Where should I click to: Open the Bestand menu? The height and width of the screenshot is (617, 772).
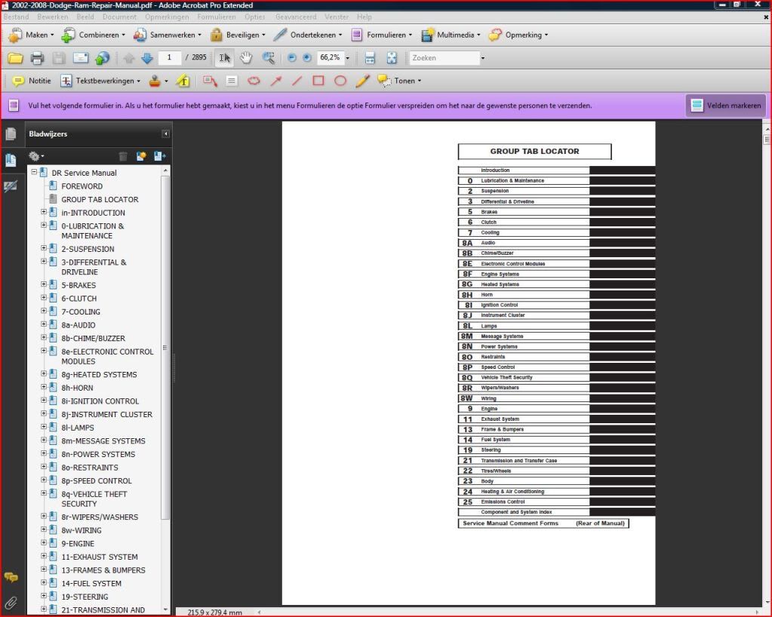(x=17, y=17)
